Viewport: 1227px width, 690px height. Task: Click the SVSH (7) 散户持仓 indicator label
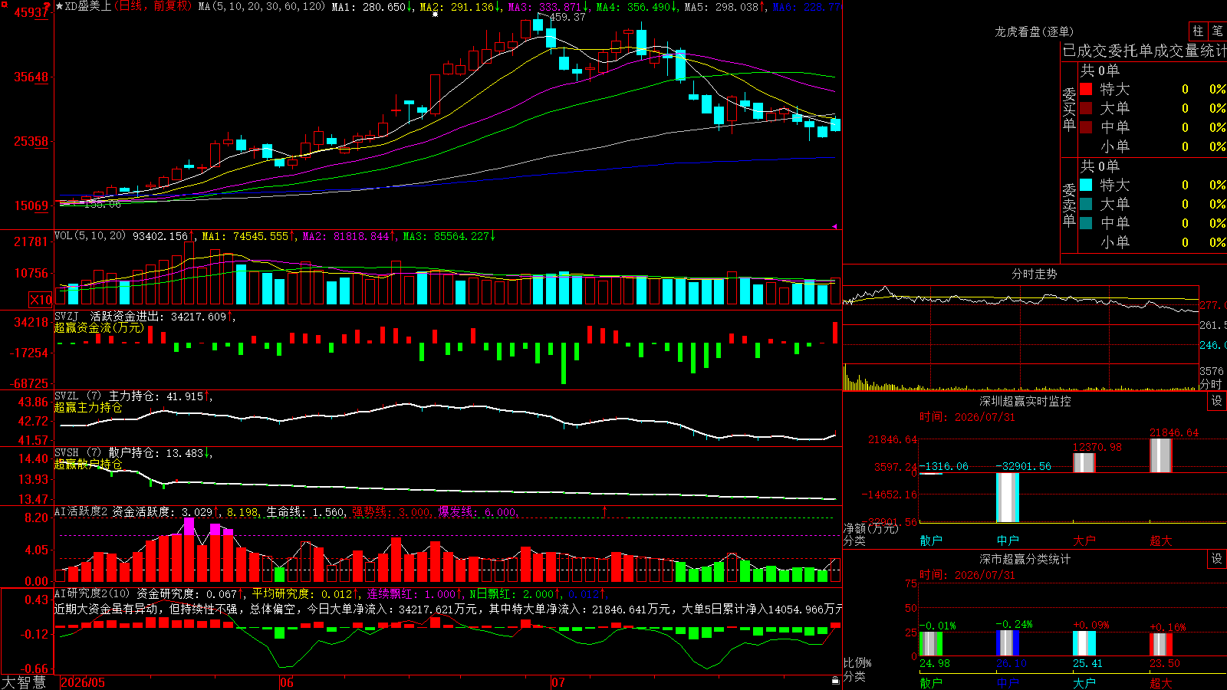(x=107, y=452)
